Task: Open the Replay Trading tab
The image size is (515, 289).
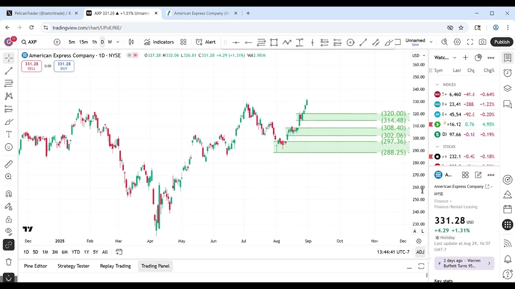Action: (x=115, y=266)
